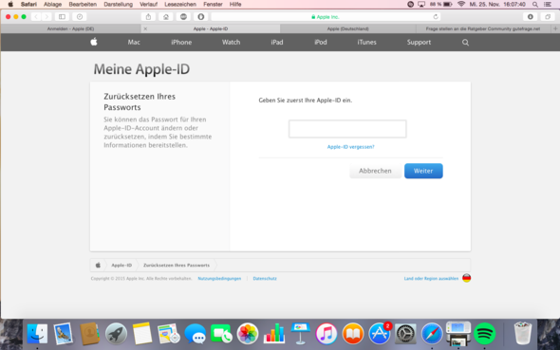The width and height of the screenshot is (560, 350).
Task: Open the site search magnifier icon
Action: pos(465,43)
